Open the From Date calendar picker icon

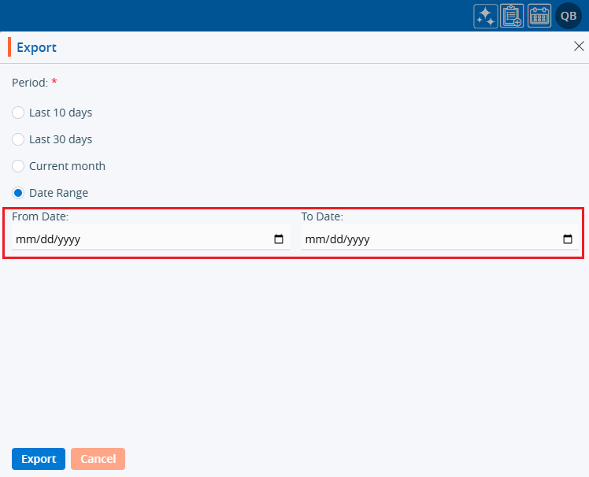(279, 239)
